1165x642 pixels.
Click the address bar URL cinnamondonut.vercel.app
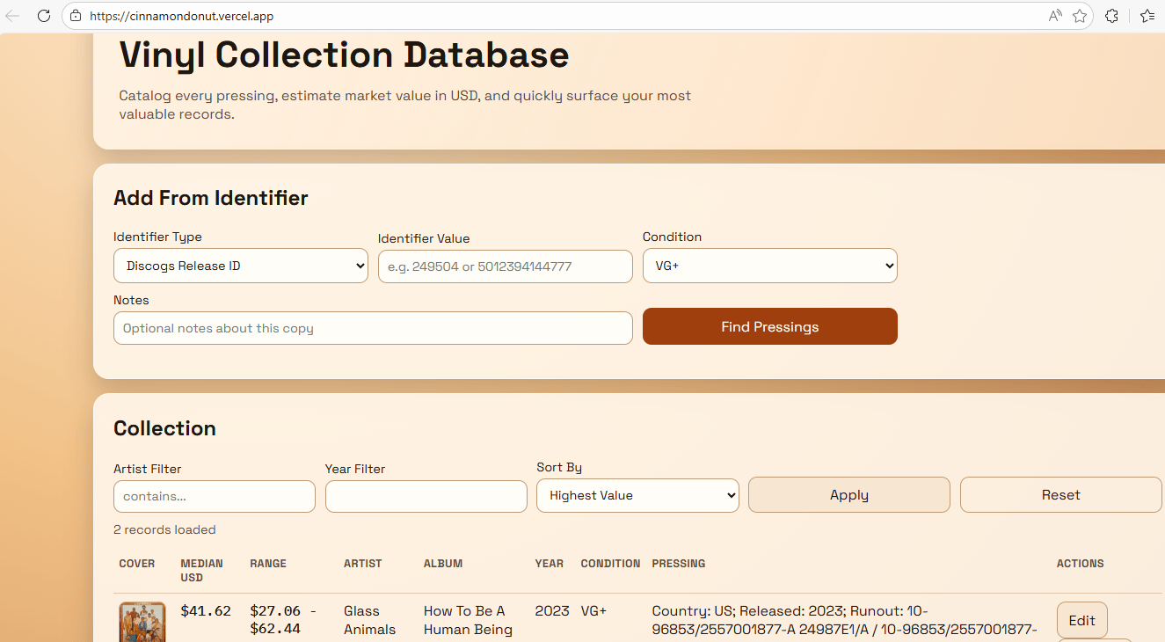point(181,16)
